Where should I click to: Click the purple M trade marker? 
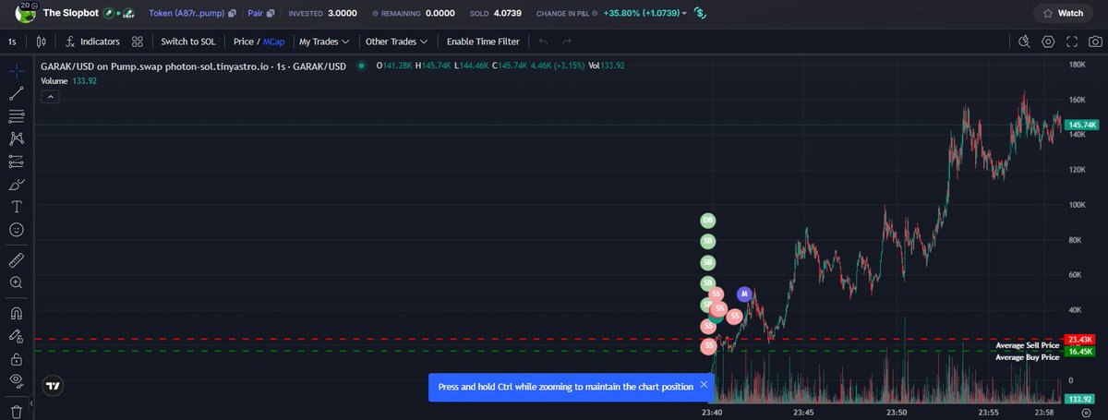pos(744,294)
